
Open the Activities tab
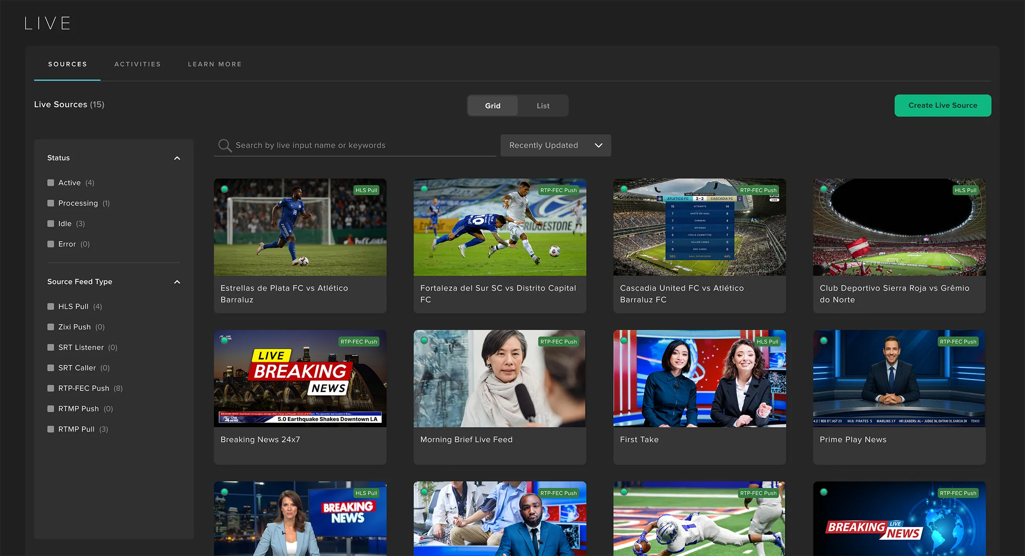click(x=138, y=64)
